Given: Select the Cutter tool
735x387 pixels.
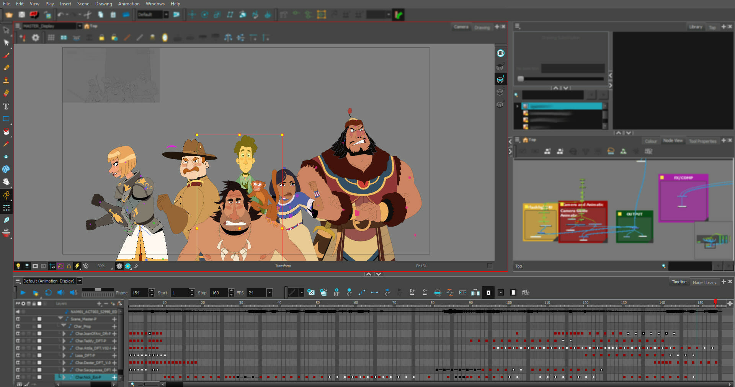Looking at the screenshot, I should tap(6, 220).
